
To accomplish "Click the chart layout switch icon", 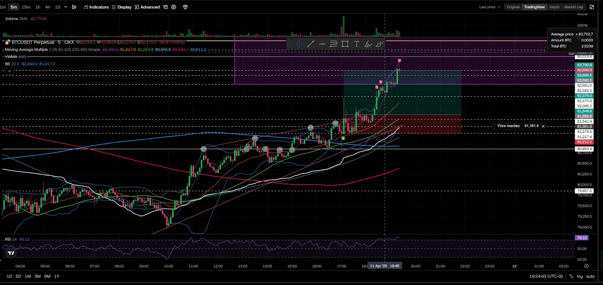I will tap(166, 7).
